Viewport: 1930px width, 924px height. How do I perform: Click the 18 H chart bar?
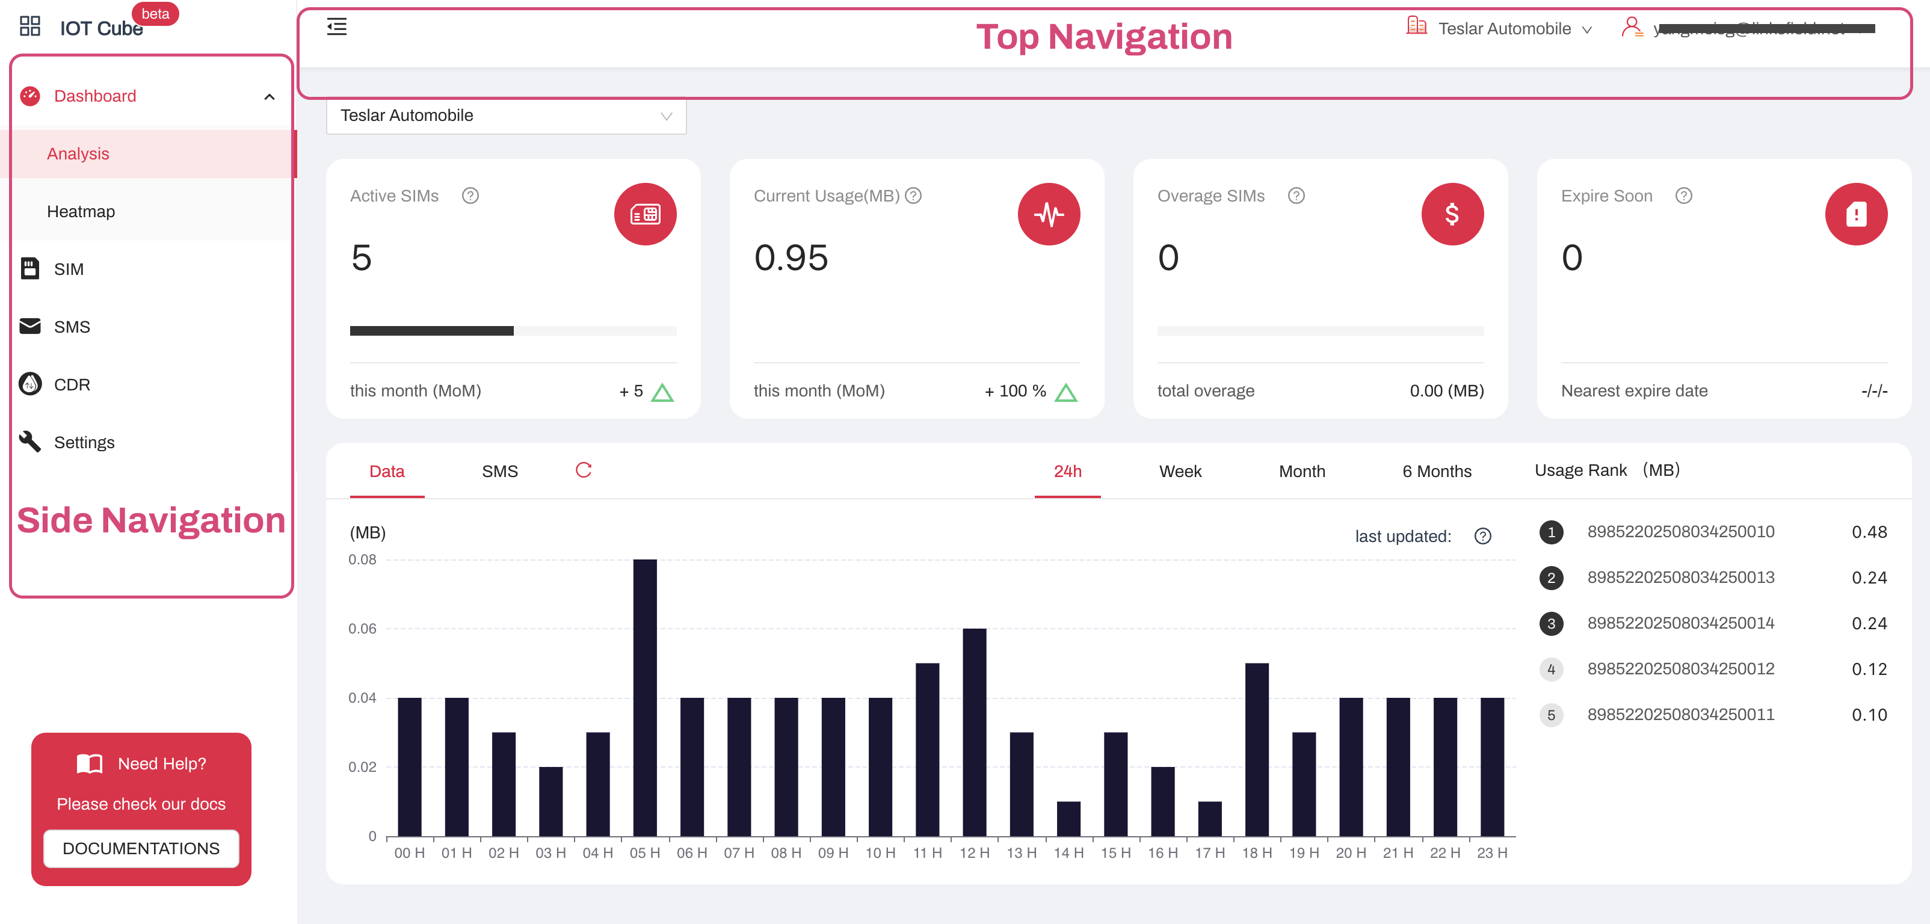pyautogui.click(x=1257, y=750)
